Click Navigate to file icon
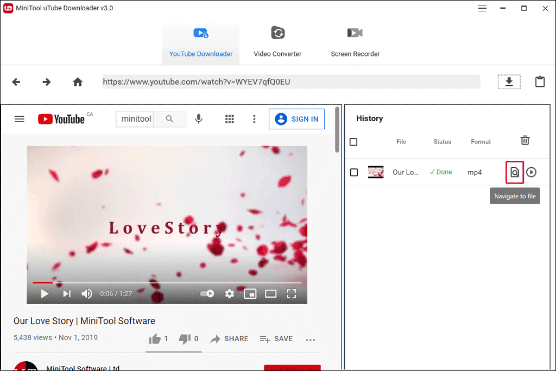Viewport: 556px width, 371px height. (x=515, y=172)
